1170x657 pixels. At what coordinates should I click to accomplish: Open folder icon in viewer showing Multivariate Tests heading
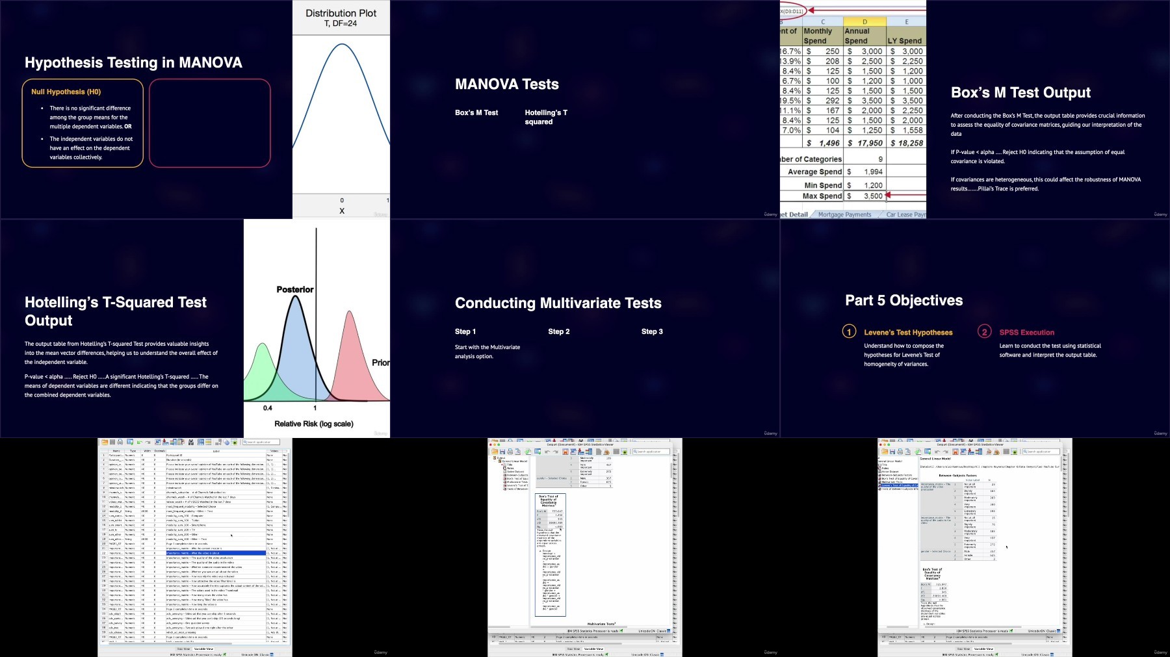coord(495,452)
